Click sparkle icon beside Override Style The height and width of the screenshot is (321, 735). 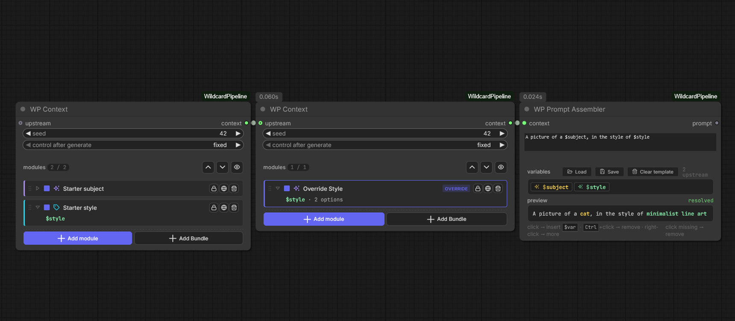pyautogui.click(x=297, y=188)
